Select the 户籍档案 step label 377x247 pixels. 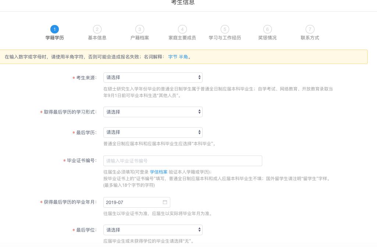tap(139, 38)
